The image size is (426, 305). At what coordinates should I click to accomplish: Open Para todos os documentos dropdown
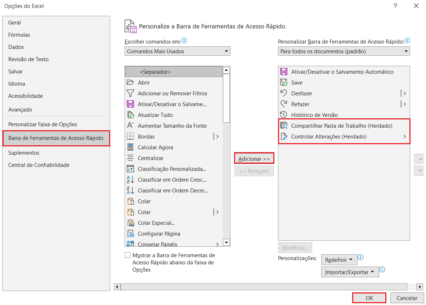click(344, 51)
